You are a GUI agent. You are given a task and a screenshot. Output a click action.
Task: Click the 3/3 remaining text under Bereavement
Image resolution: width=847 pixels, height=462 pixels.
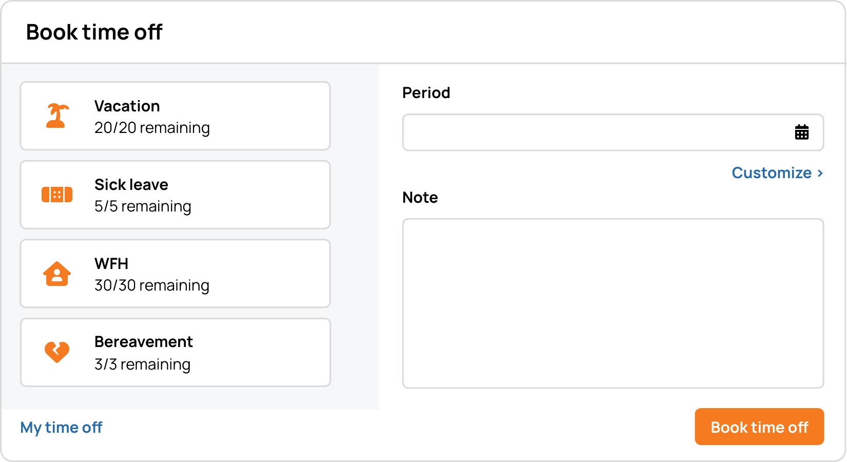142,364
